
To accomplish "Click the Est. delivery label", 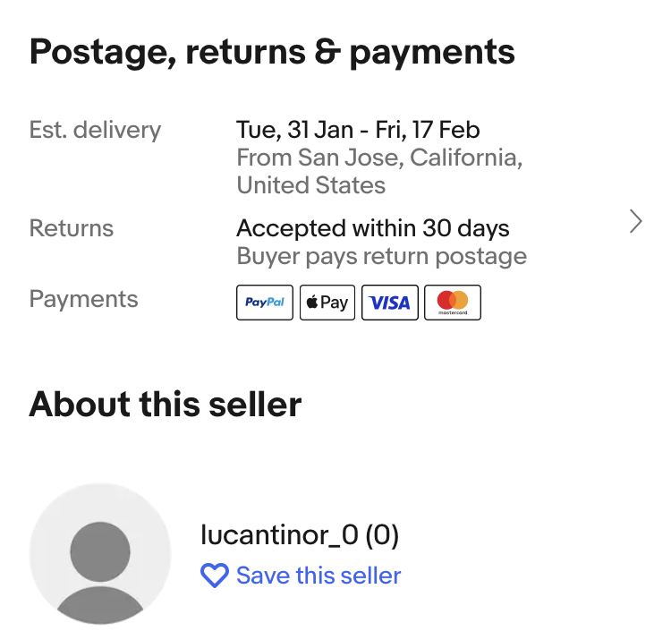I will (95, 130).
